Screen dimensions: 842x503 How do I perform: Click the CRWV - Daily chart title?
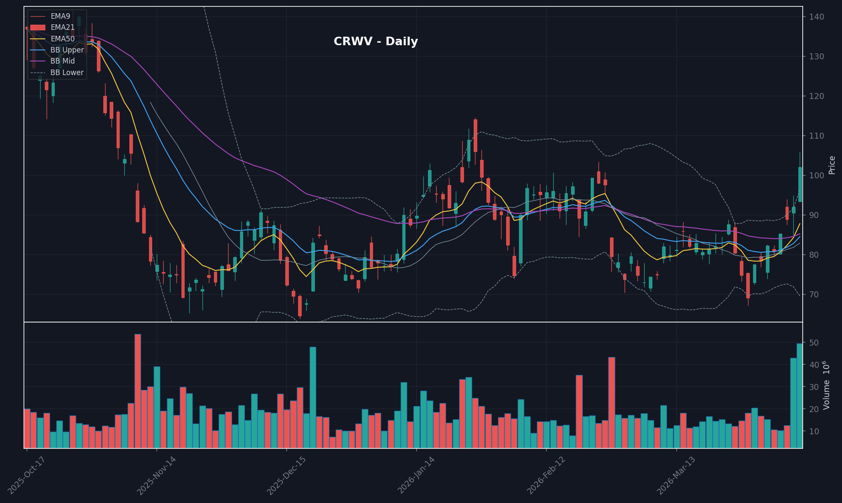coord(376,41)
